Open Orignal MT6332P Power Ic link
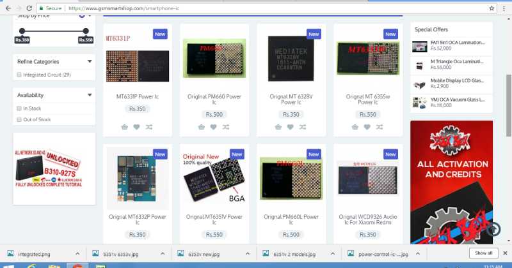 point(138,220)
